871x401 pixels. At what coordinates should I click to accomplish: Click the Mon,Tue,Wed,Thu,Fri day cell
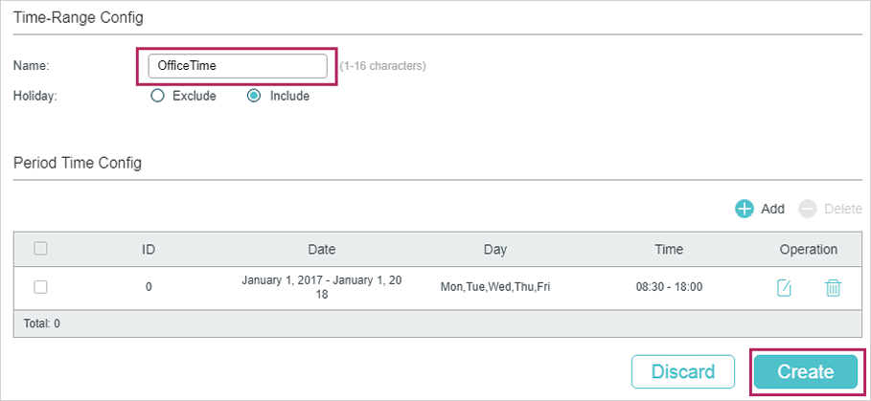495,287
